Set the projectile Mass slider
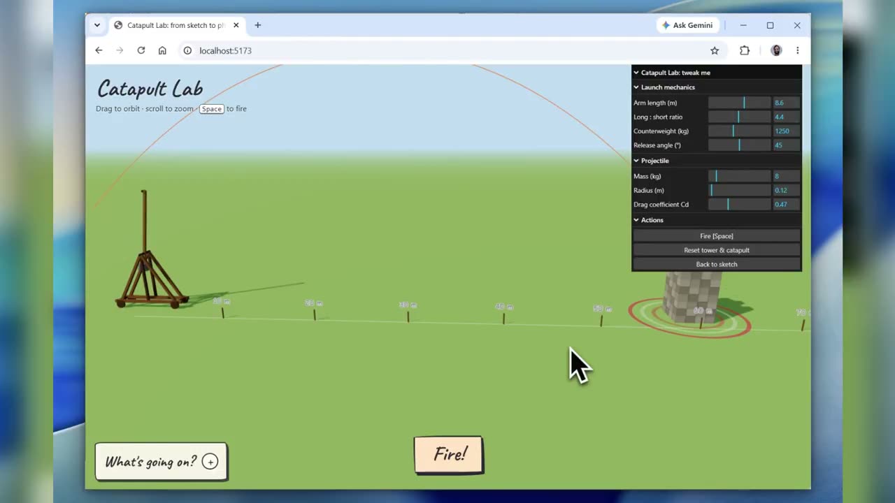The height and width of the screenshot is (503, 895). (739, 176)
